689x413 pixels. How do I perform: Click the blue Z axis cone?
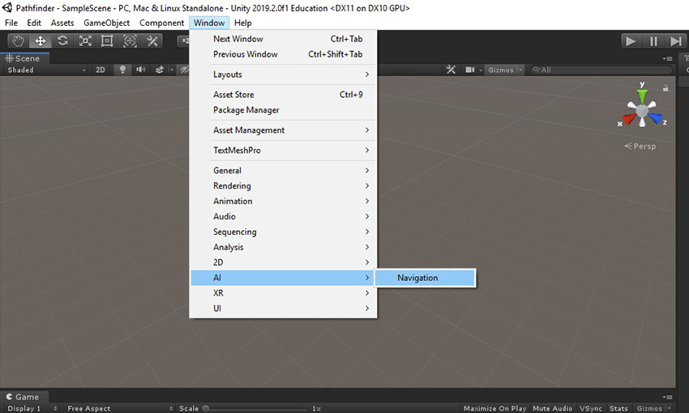(656, 118)
